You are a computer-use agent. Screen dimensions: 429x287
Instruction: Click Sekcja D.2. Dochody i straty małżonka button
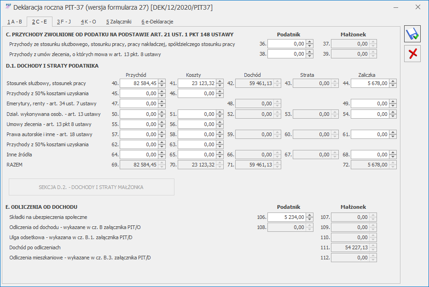click(91, 187)
